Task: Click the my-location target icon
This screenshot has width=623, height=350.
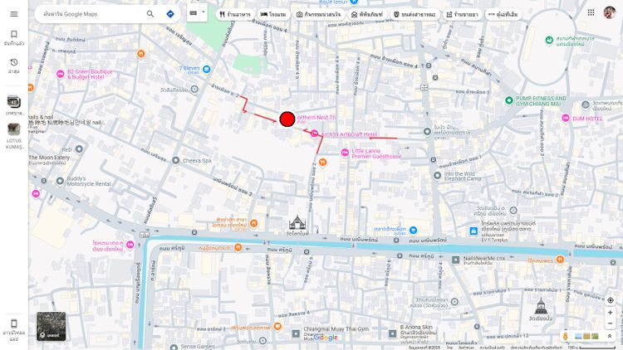Action: 611,300
